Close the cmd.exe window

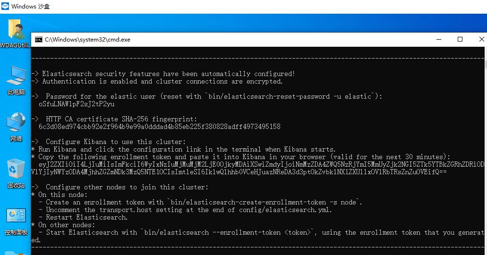click(x=481, y=40)
